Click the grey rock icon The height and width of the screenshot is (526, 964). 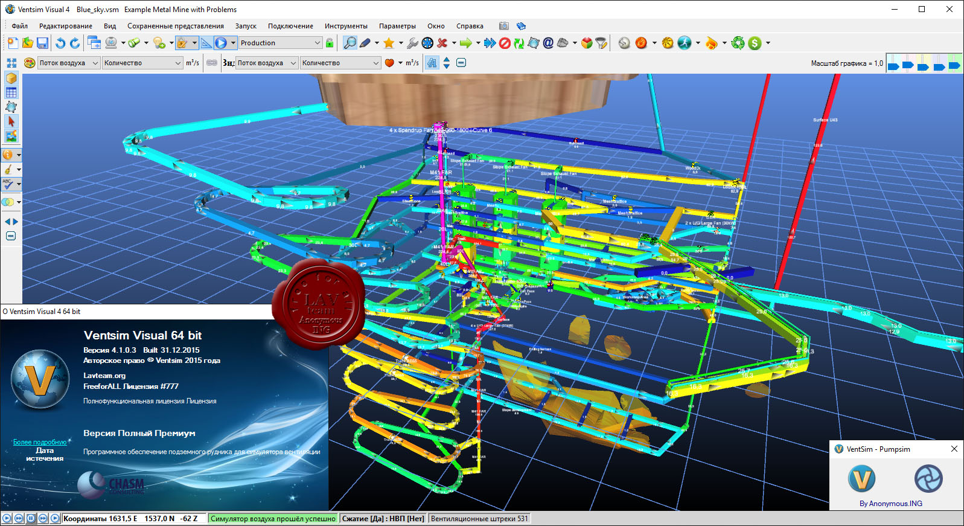click(x=563, y=43)
